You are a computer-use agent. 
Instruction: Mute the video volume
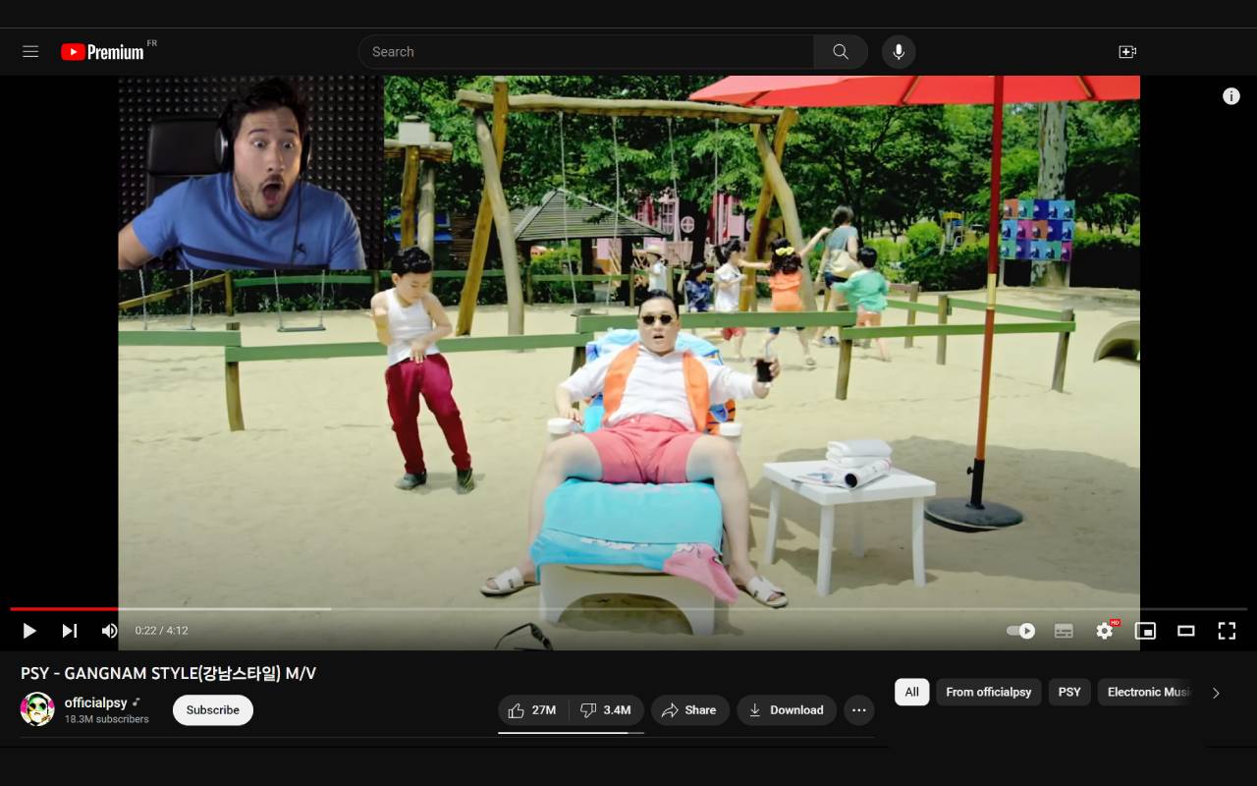(x=109, y=631)
